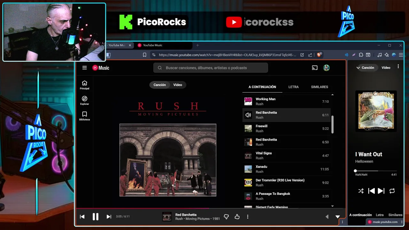Click left-pointing triangle in bottom player bar
Image resolution: width=409 pixels, height=230 pixels.
click(327, 217)
